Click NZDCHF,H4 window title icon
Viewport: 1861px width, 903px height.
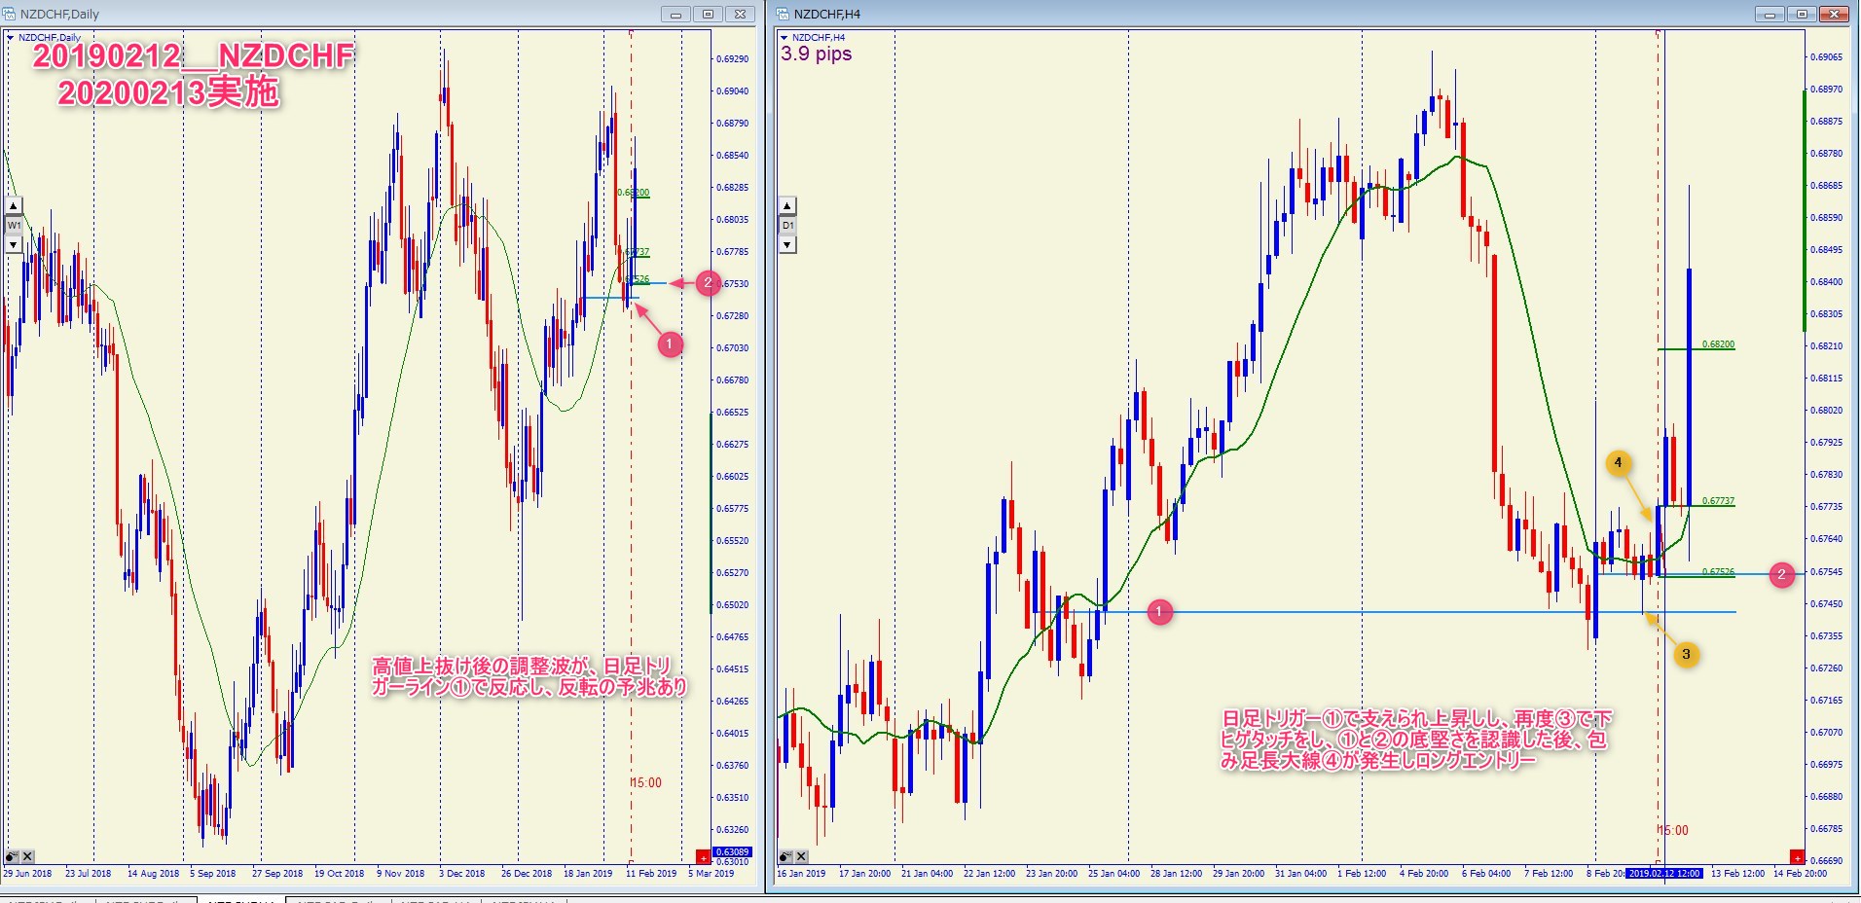pos(784,14)
